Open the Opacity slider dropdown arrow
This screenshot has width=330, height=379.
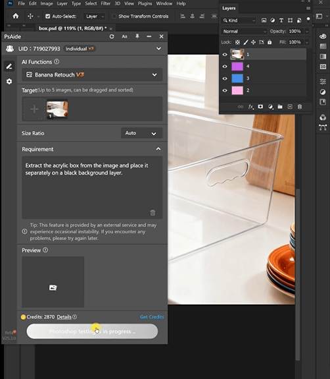(307, 32)
